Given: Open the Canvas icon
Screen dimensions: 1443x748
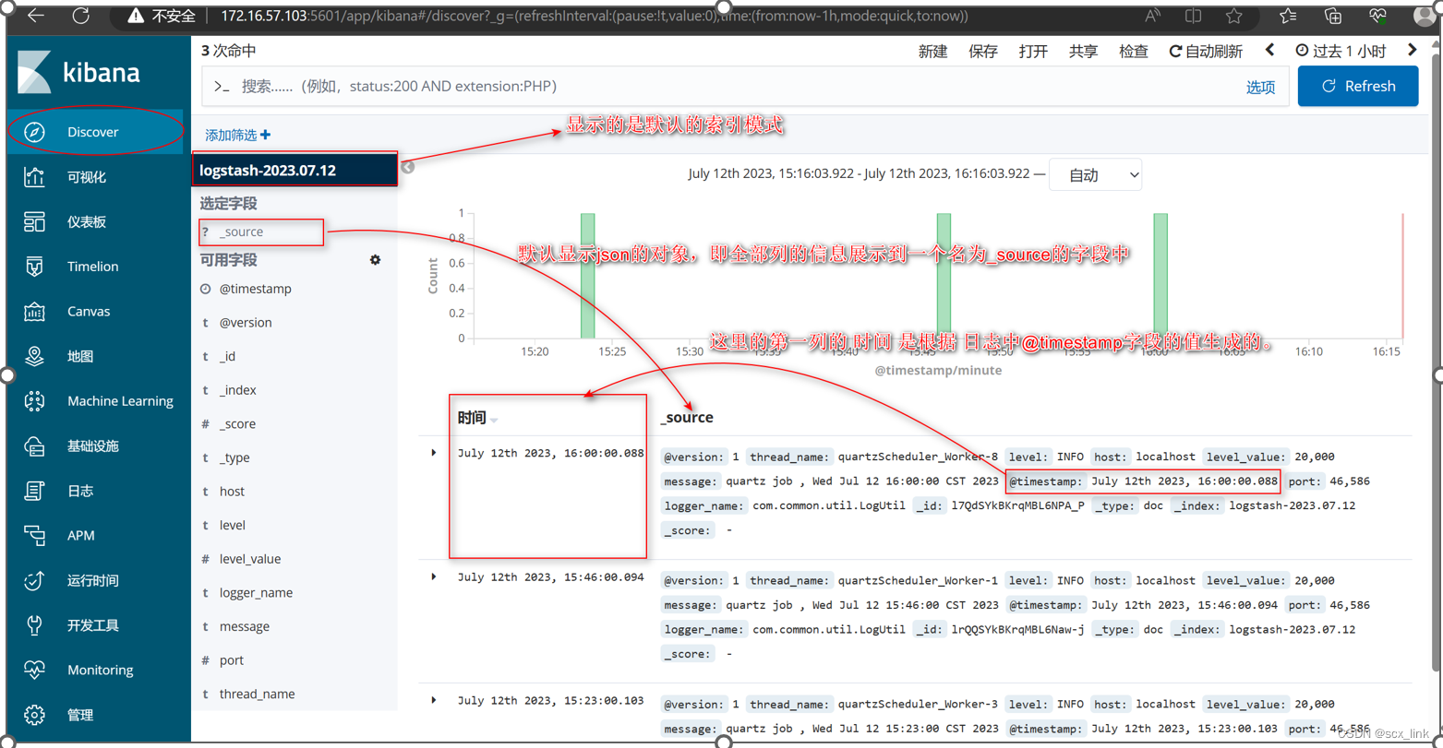Looking at the screenshot, I should [34, 312].
